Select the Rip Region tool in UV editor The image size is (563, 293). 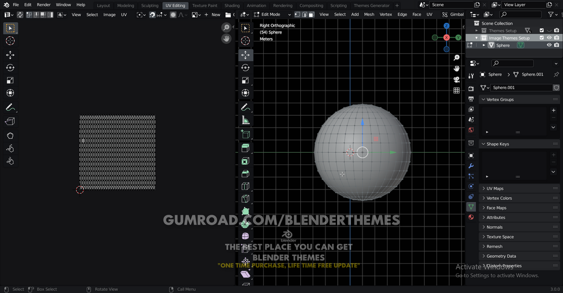click(x=10, y=121)
